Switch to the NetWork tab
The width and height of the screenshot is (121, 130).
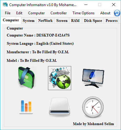tap(45, 21)
